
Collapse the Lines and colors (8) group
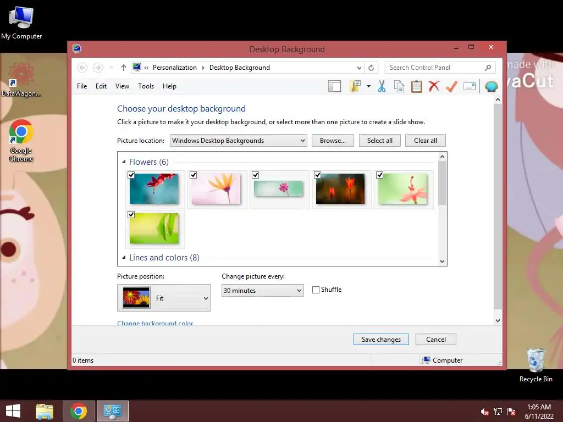[124, 257]
